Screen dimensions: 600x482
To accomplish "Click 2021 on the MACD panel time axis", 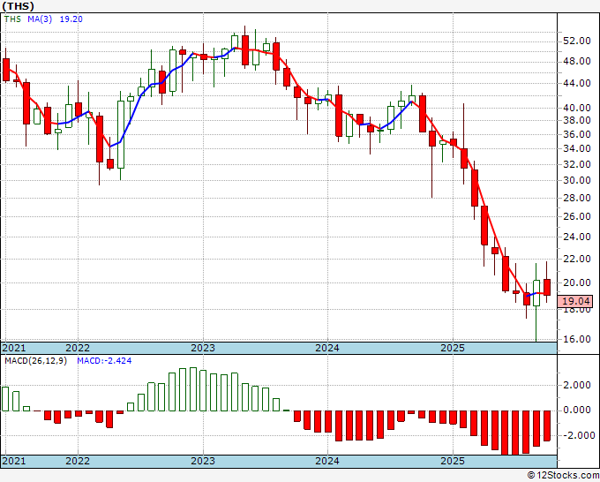I will (x=14, y=461).
